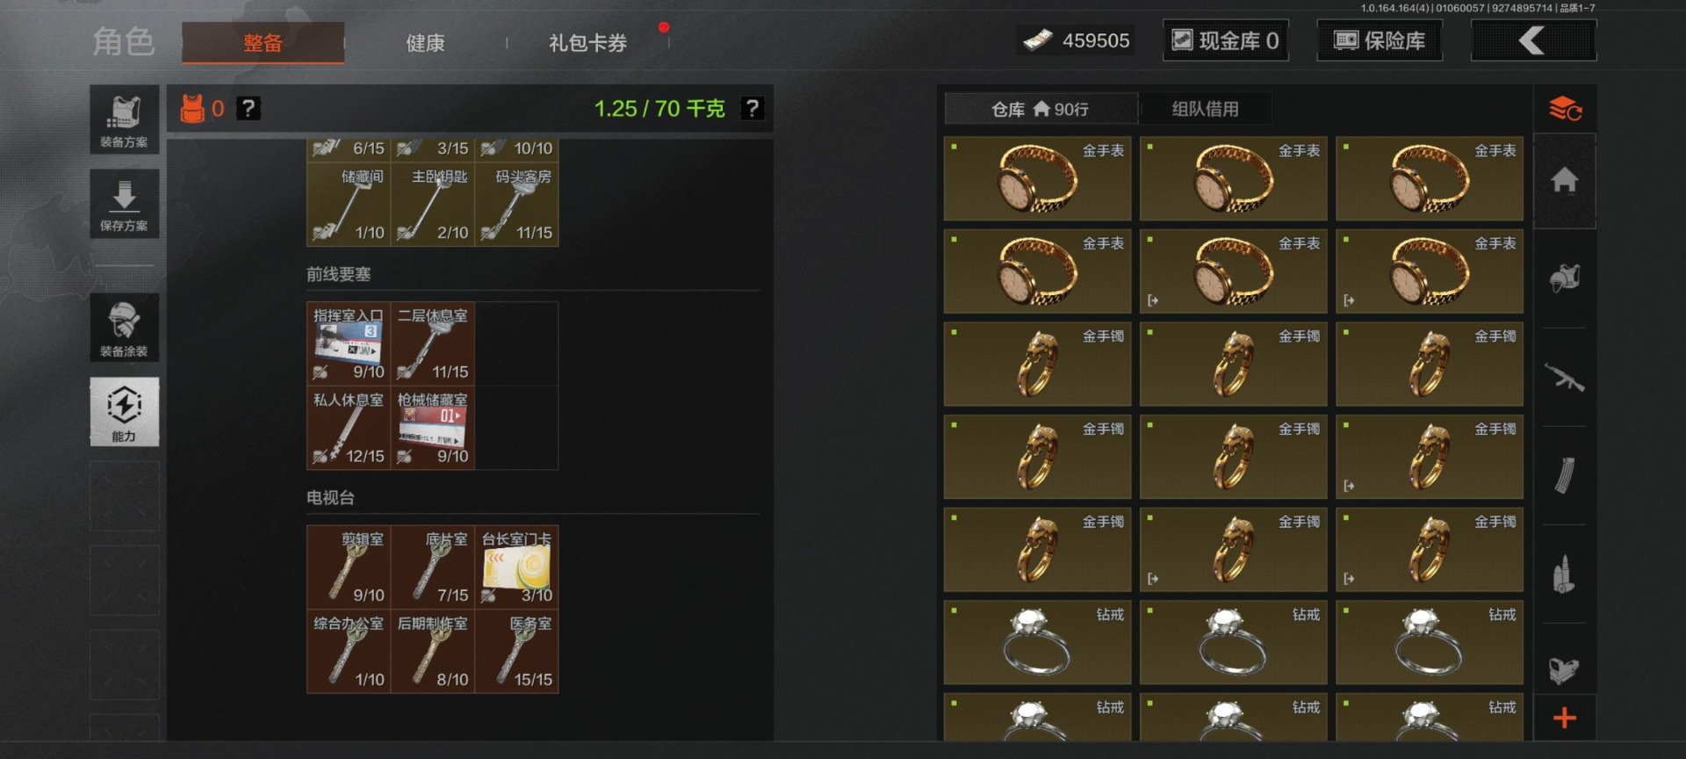Viewport: 1686px width, 759px height.
Task: Open the 保险库 safe button
Action: pyautogui.click(x=1380, y=40)
